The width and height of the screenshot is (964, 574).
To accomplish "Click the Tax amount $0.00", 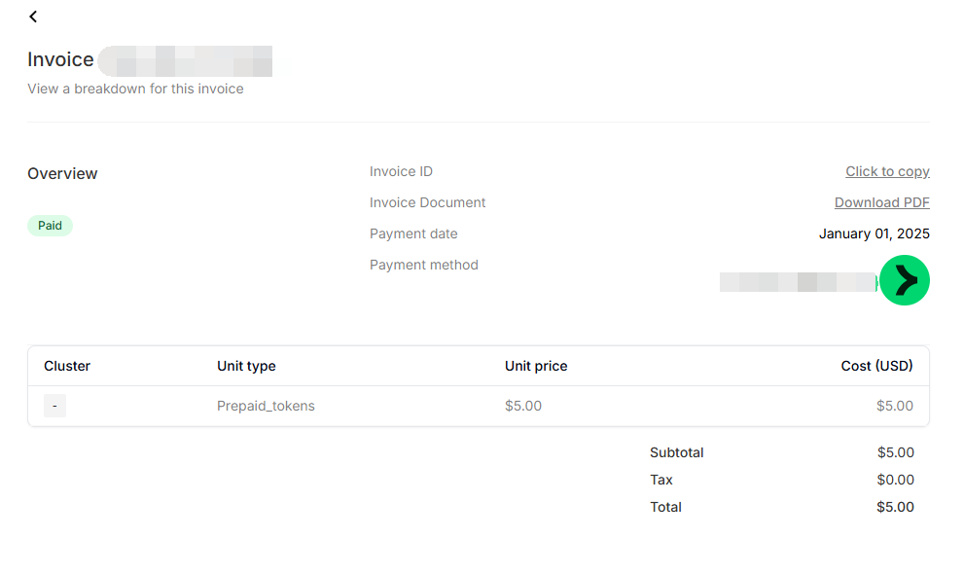I will (x=895, y=480).
